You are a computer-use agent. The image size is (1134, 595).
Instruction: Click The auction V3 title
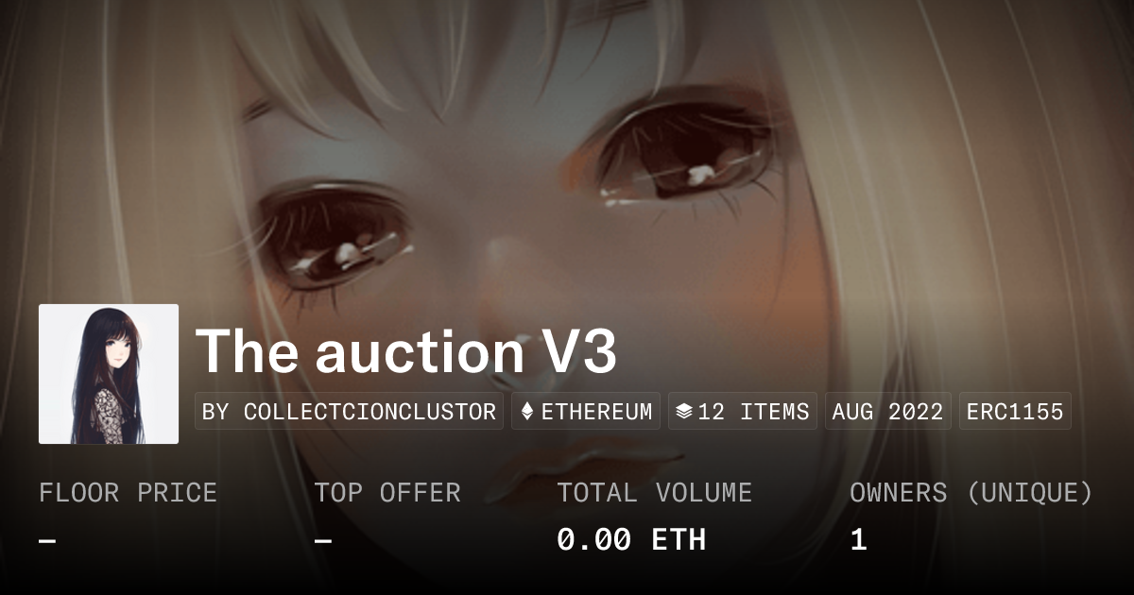tap(406, 352)
